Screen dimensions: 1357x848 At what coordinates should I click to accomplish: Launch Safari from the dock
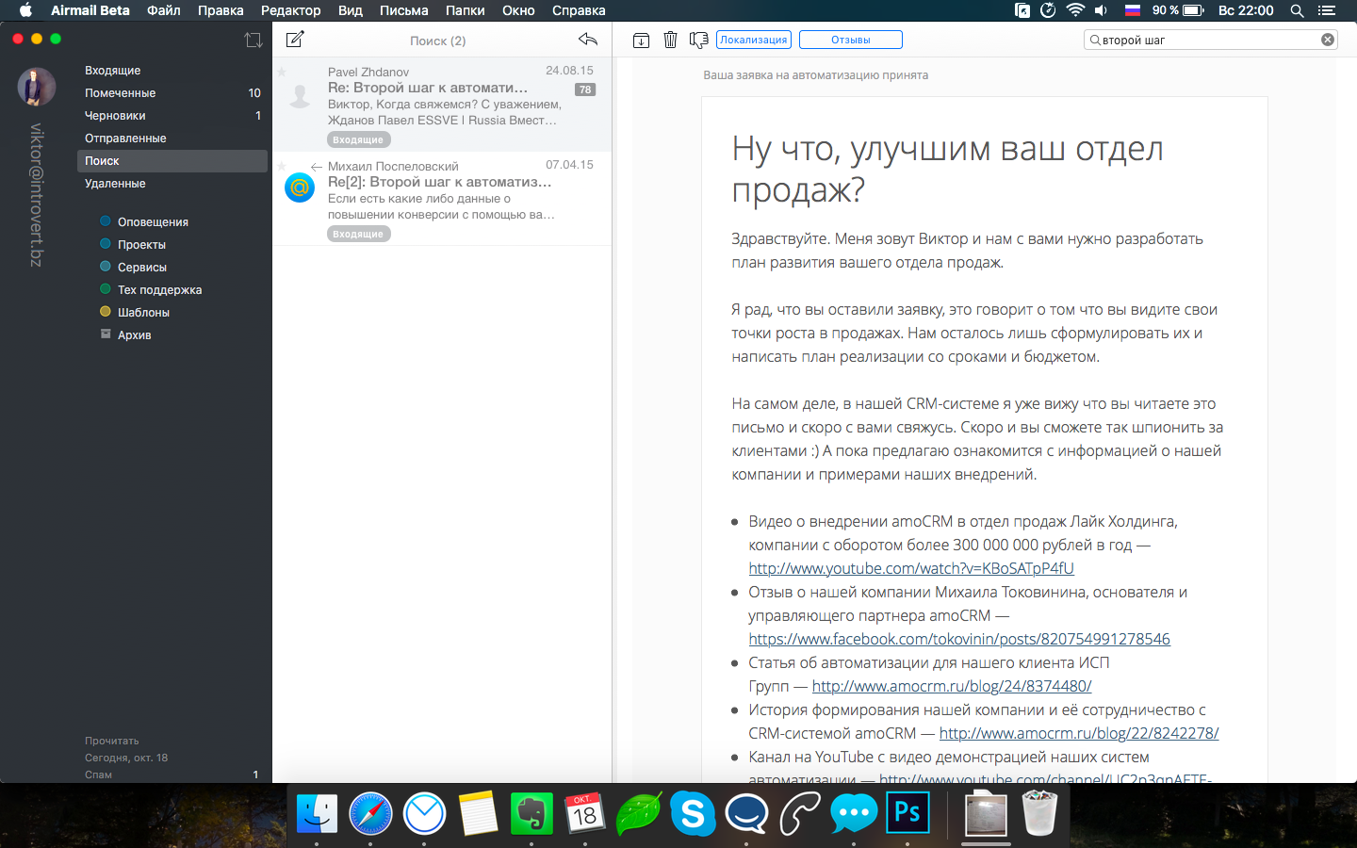click(x=370, y=813)
